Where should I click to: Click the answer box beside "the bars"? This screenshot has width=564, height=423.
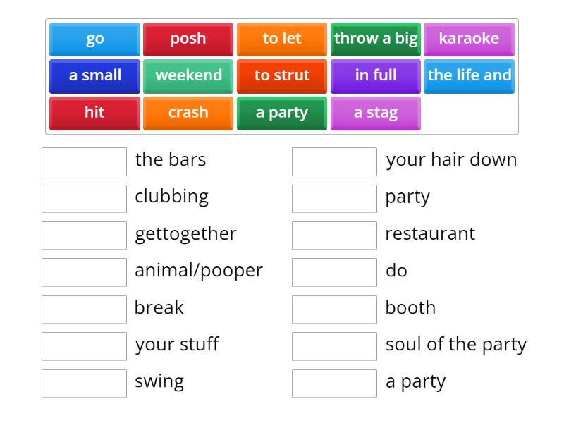click(83, 161)
